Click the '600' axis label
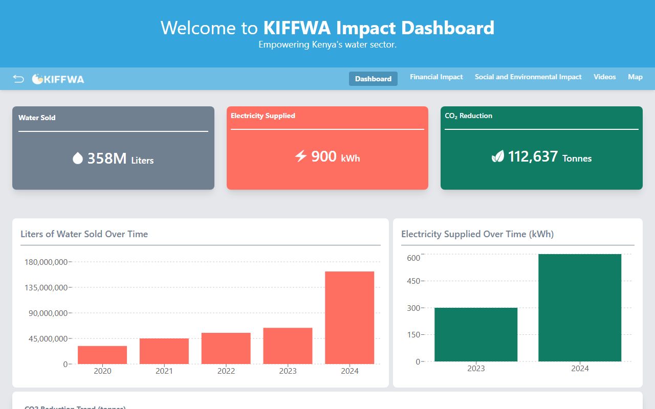The width and height of the screenshot is (655, 409). 413,258
